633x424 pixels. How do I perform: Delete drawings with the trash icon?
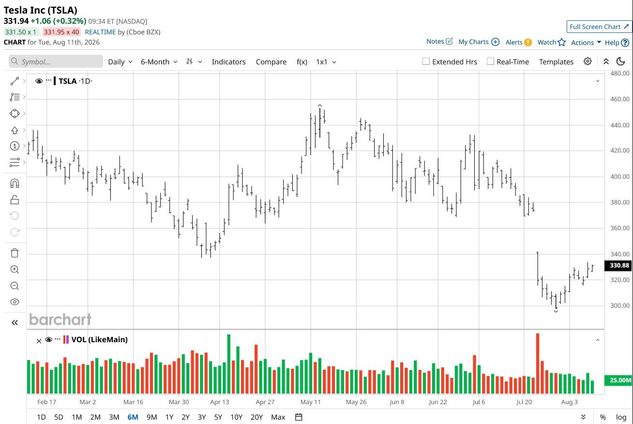(15, 253)
